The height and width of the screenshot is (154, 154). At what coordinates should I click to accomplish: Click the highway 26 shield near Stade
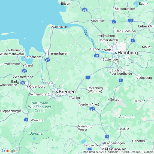(x=97, y=56)
